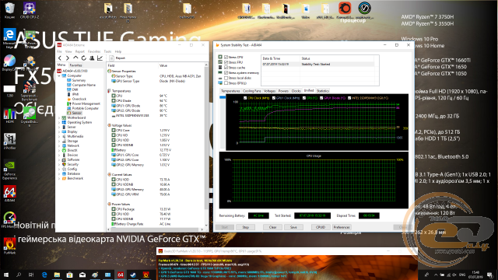Open stability test Preferences

342,227
